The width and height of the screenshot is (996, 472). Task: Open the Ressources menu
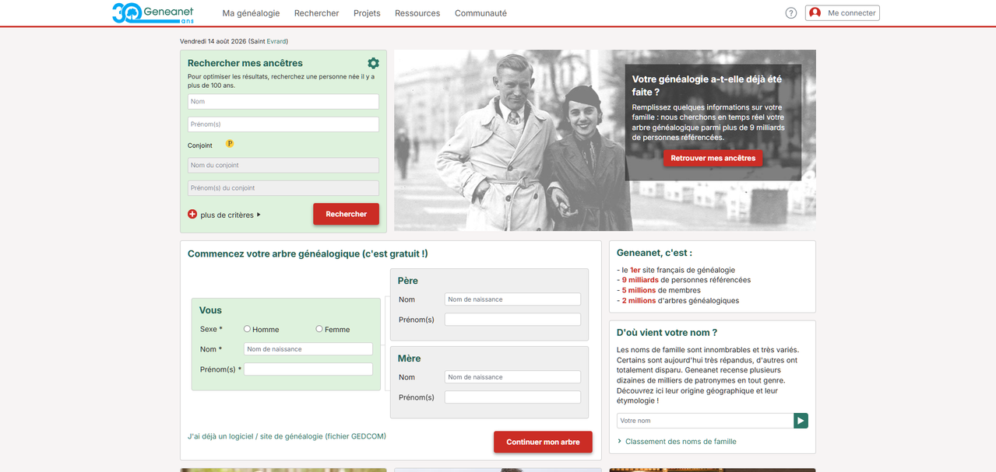[417, 13]
